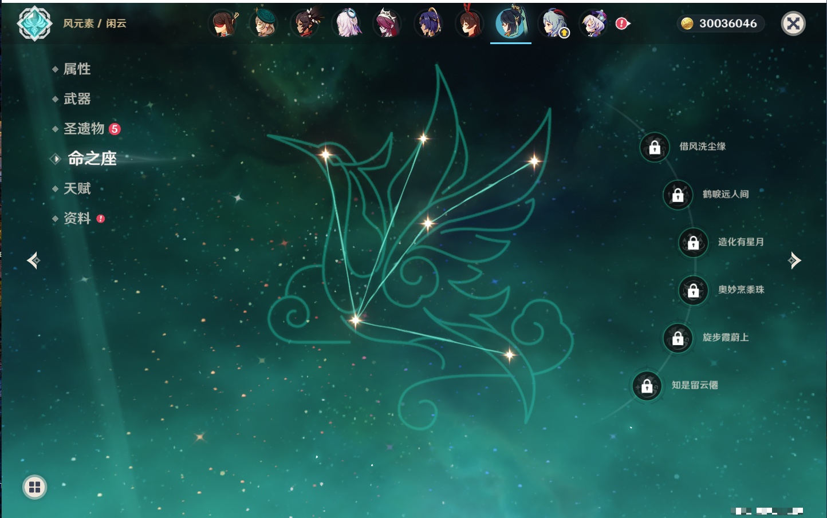Click the red 5 badge beside 圣遗物
The image size is (827, 518).
[x=115, y=129]
